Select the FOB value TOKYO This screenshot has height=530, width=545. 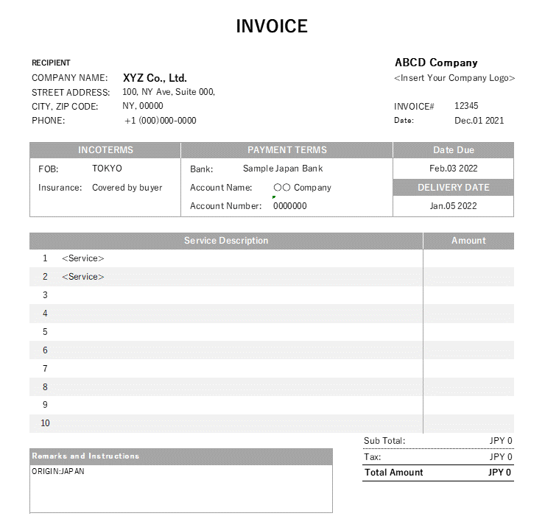pyautogui.click(x=107, y=169)
